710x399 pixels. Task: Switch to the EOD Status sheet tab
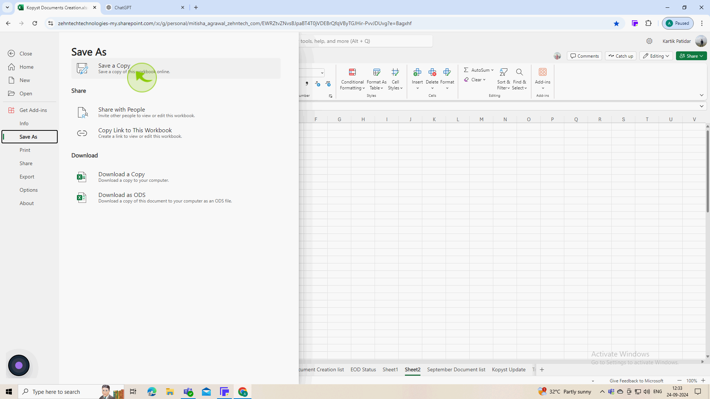pos(363,369)
